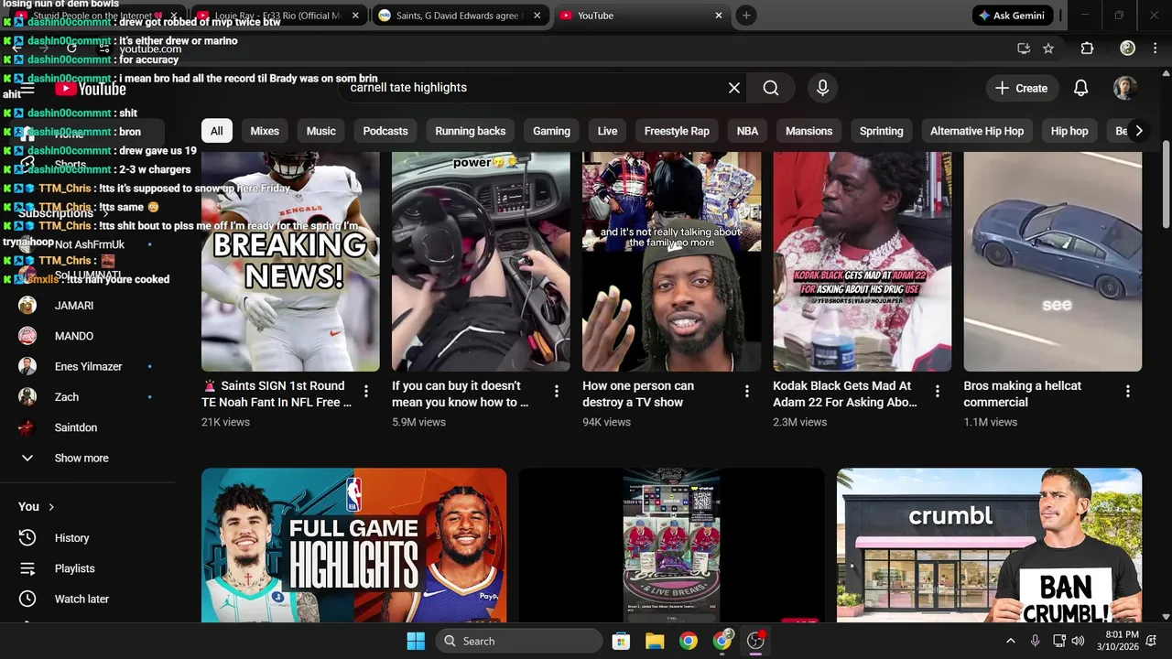Select the Music filter chip

[320, 131]
